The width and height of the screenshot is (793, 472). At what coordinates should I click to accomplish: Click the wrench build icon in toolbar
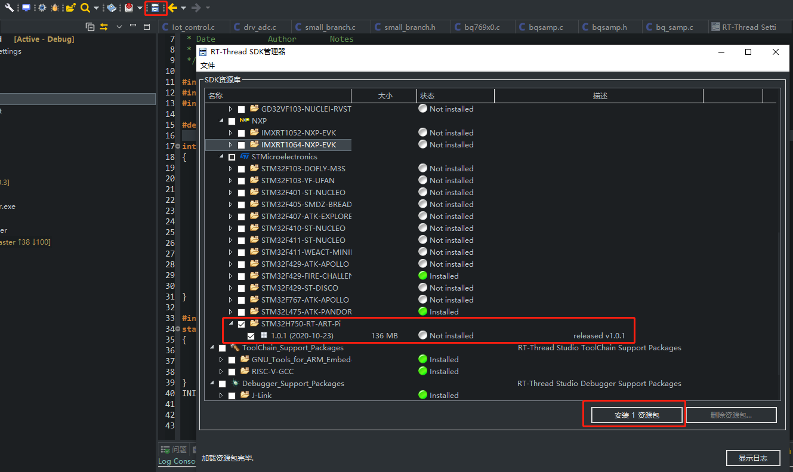point(9,8)
